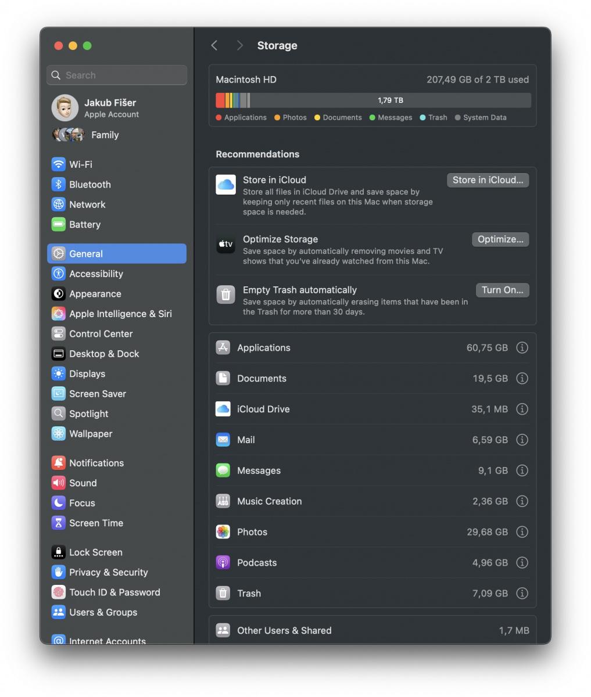The height and width of the screenshot is (697, 591).
Task: Go forward with the right chevron
Action: click(x=239, y=45)
